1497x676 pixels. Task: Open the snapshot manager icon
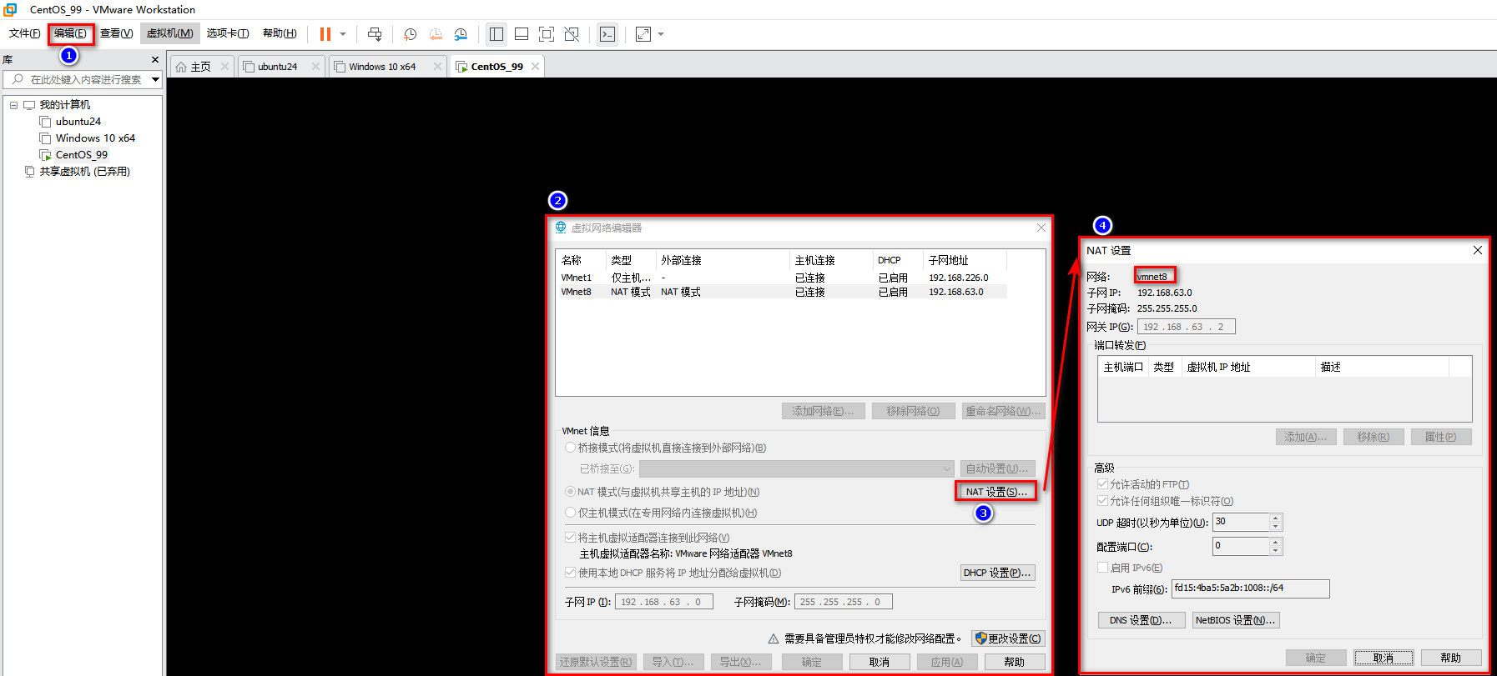click(461, 34)
